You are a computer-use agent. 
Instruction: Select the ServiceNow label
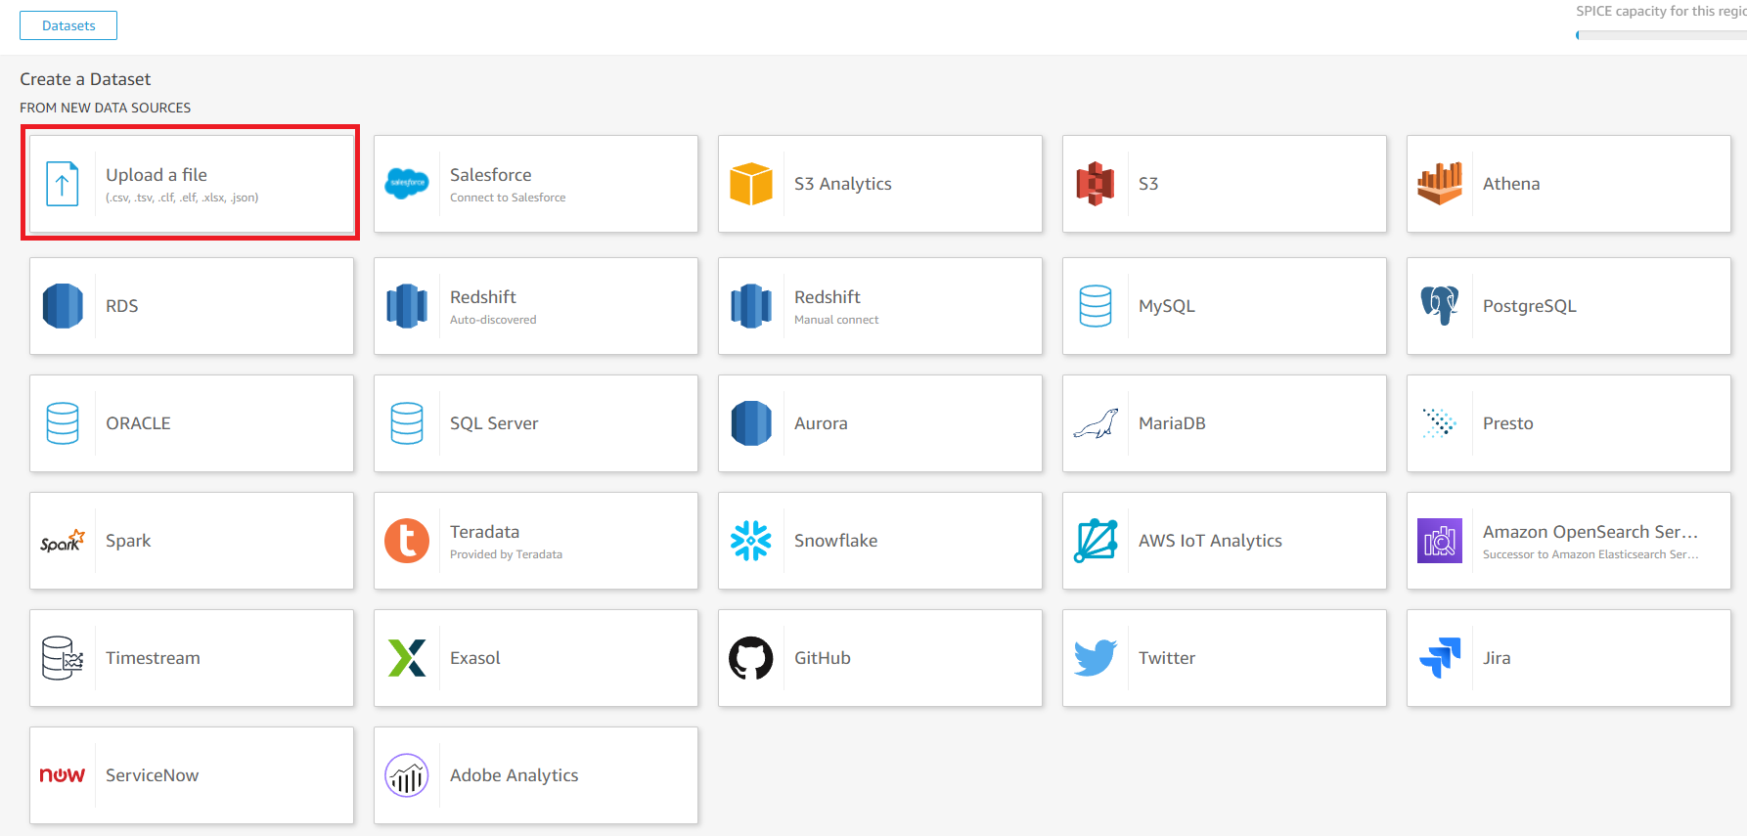click(152, 775)
